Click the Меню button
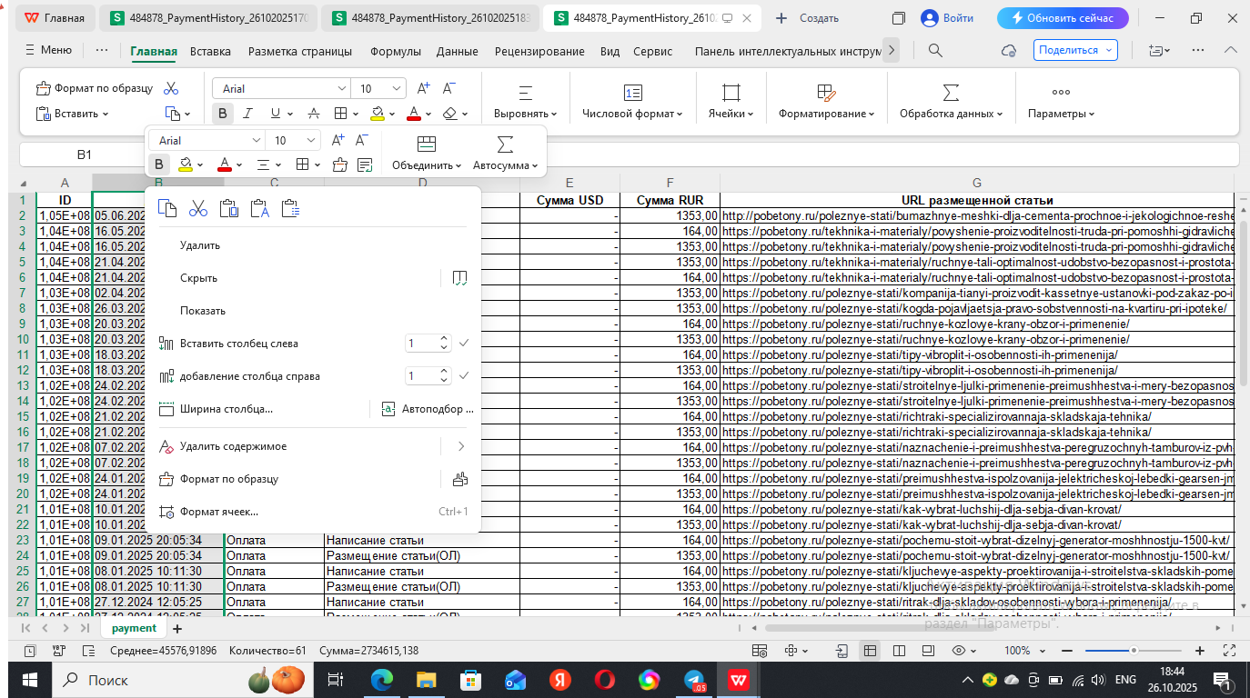 [49, 51]
